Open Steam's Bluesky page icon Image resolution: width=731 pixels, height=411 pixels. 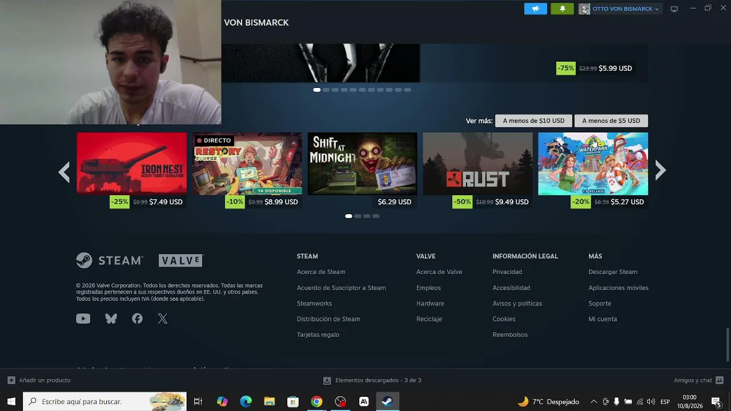click(111, 319)
